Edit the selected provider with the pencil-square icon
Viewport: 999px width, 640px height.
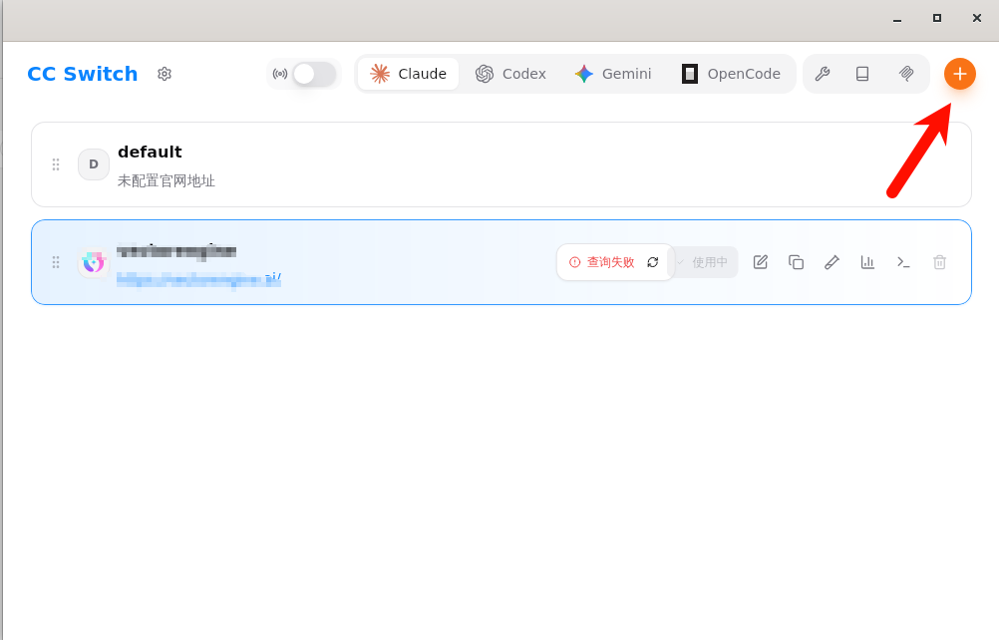click(x=761, y=262)
